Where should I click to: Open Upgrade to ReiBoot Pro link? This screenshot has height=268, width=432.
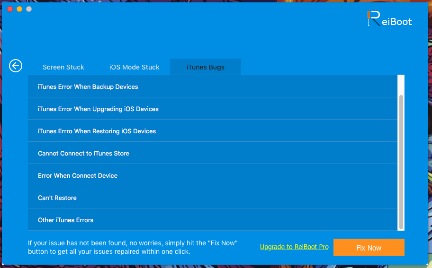[294, 247]
